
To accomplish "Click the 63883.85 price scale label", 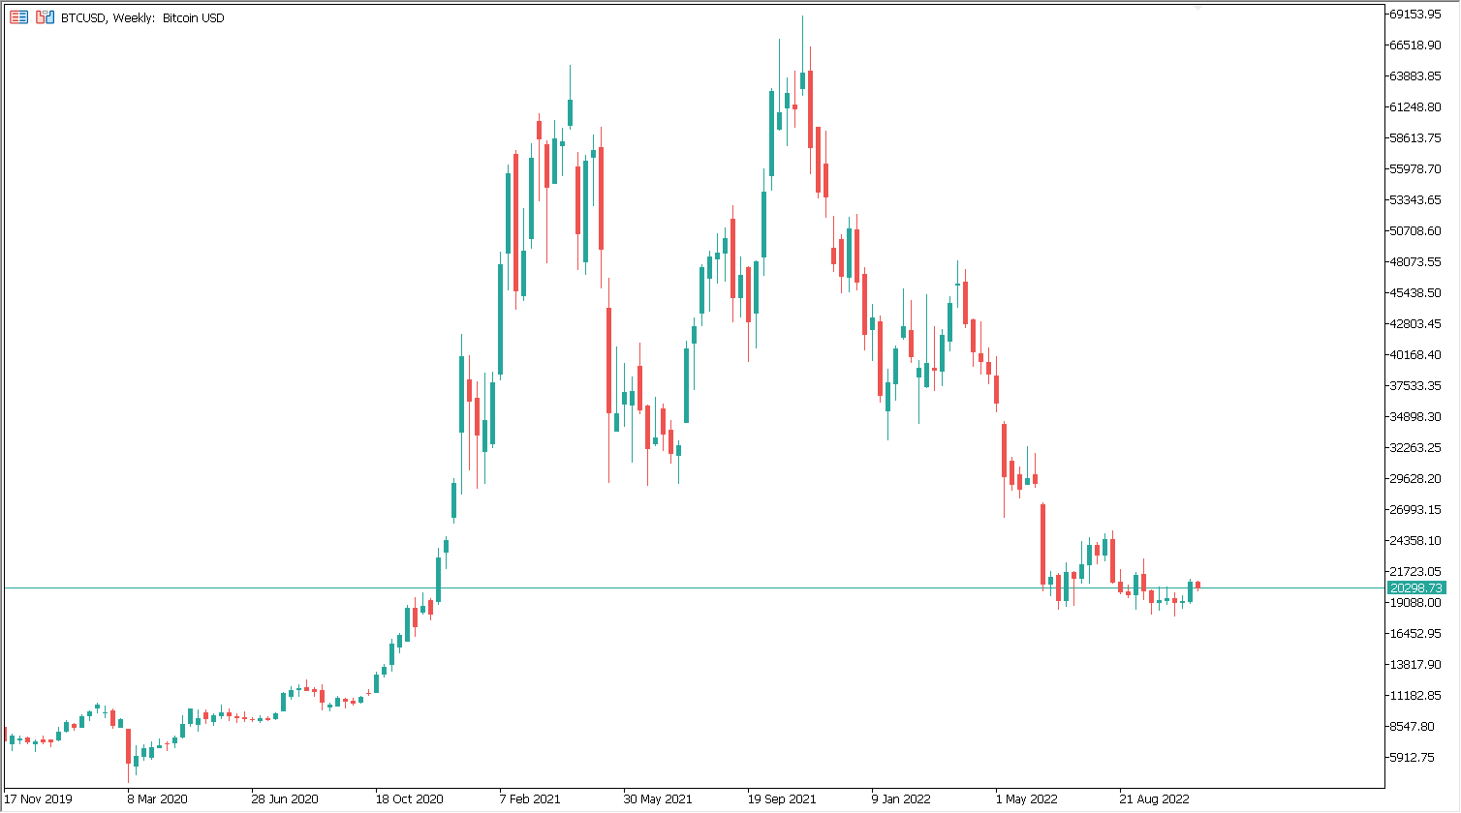I will (1415, 75).
